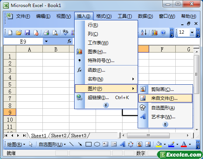Insert Clip Art from Drawing toolbar

[x=140, y=144]
